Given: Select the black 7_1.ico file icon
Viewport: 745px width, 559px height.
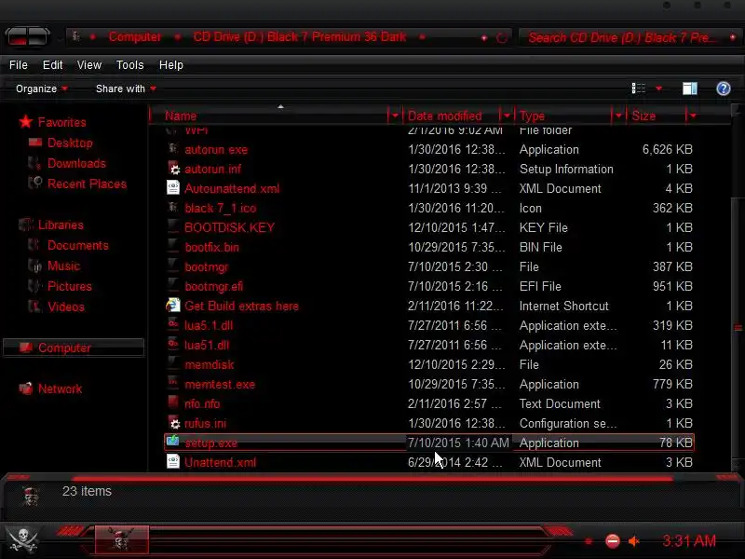Looking at the screenshot, I should (173, 208).
